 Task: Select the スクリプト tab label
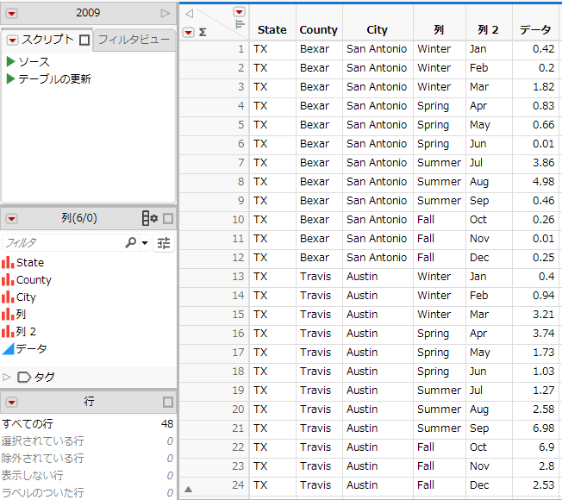47,40
